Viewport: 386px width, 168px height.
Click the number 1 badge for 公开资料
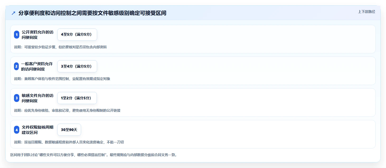pyautogui.click(x=17, y=35)
